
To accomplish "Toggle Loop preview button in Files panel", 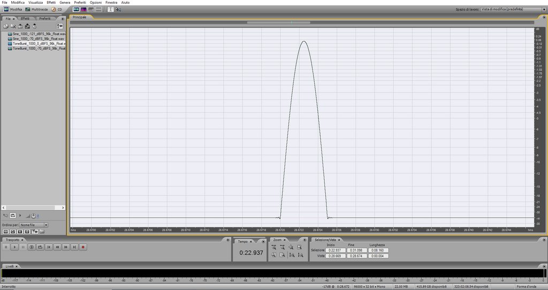I will tap(13, 216).
